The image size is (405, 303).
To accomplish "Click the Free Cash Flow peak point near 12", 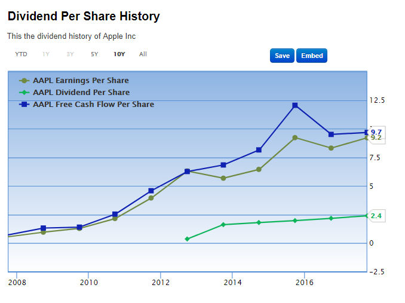I will click(295, 105).
